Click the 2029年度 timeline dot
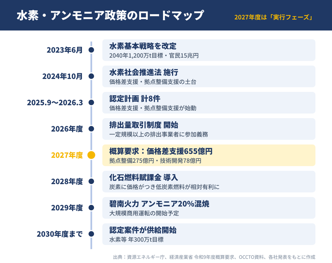332x263 pixels. click(x=91, y=208)
